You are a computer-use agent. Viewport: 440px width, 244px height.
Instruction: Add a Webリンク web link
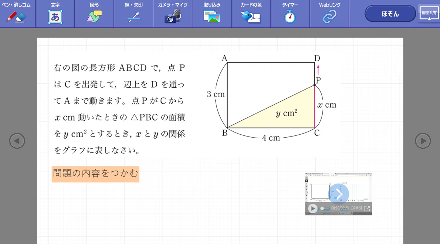(330, 14)
